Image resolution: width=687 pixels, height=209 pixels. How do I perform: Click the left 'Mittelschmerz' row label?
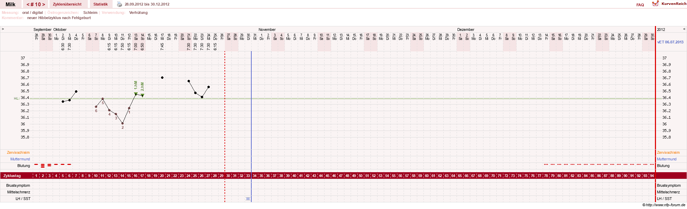[x=19, y=192]
